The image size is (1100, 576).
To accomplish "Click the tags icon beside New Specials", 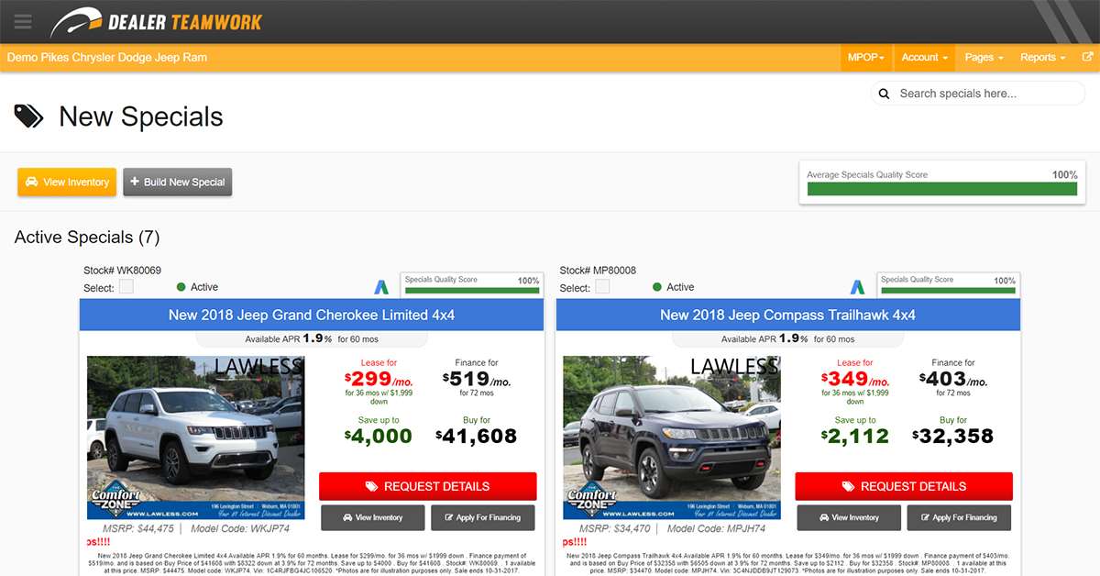I will click(x=28, y=116).
